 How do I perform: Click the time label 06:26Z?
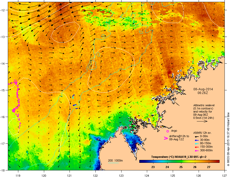click(203, 93)
